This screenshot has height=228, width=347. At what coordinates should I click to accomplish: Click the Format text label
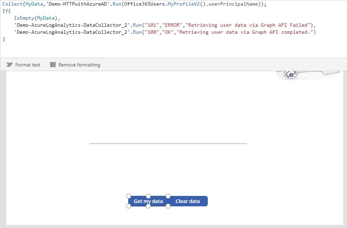coord(27,65)
